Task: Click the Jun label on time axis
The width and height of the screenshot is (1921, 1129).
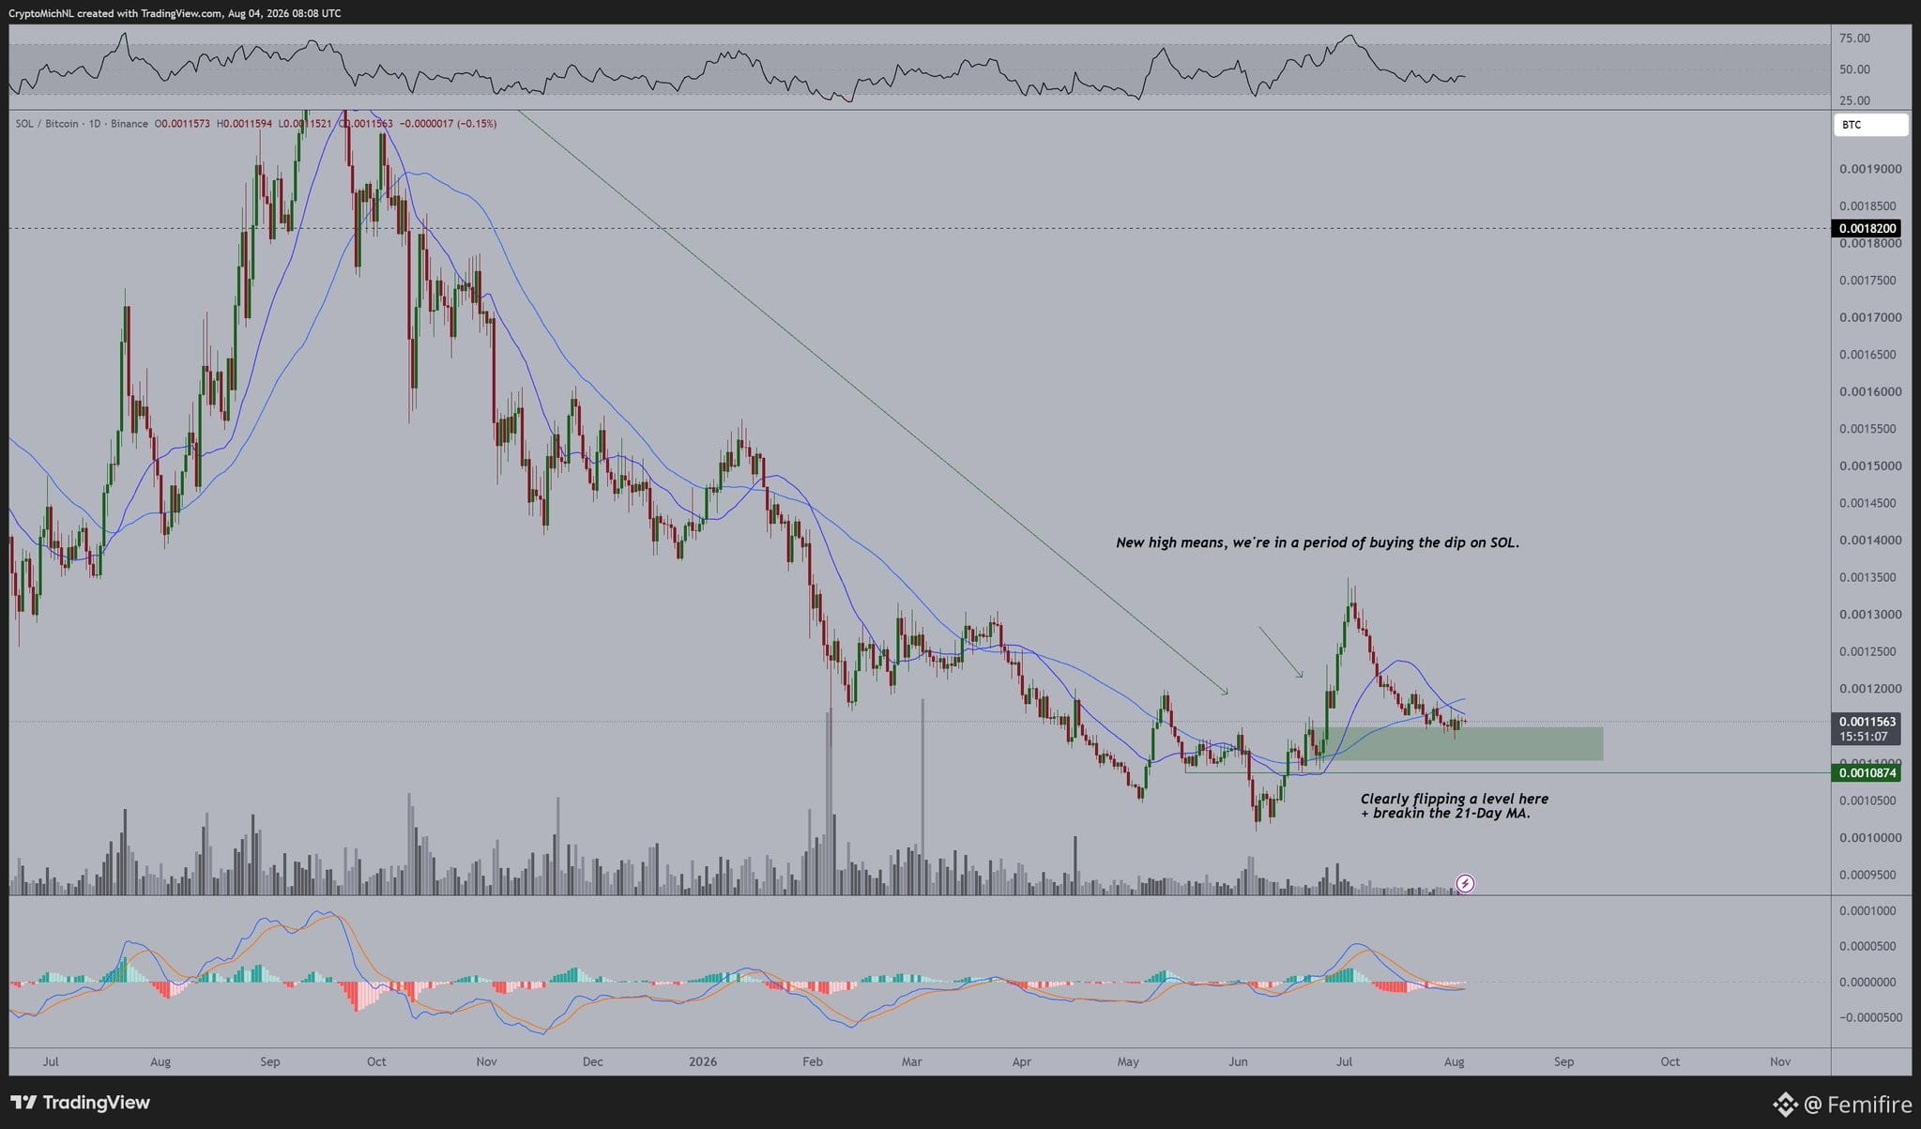Action: pyautogui.click(x=1238, y=1061)
